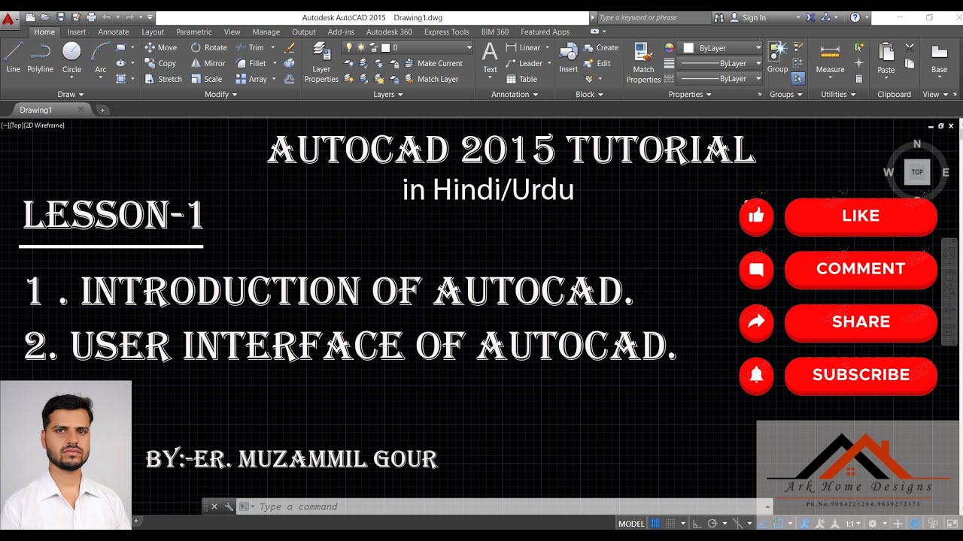
Task: Click the object color wheel icon
Action: [x=669, y=47]
